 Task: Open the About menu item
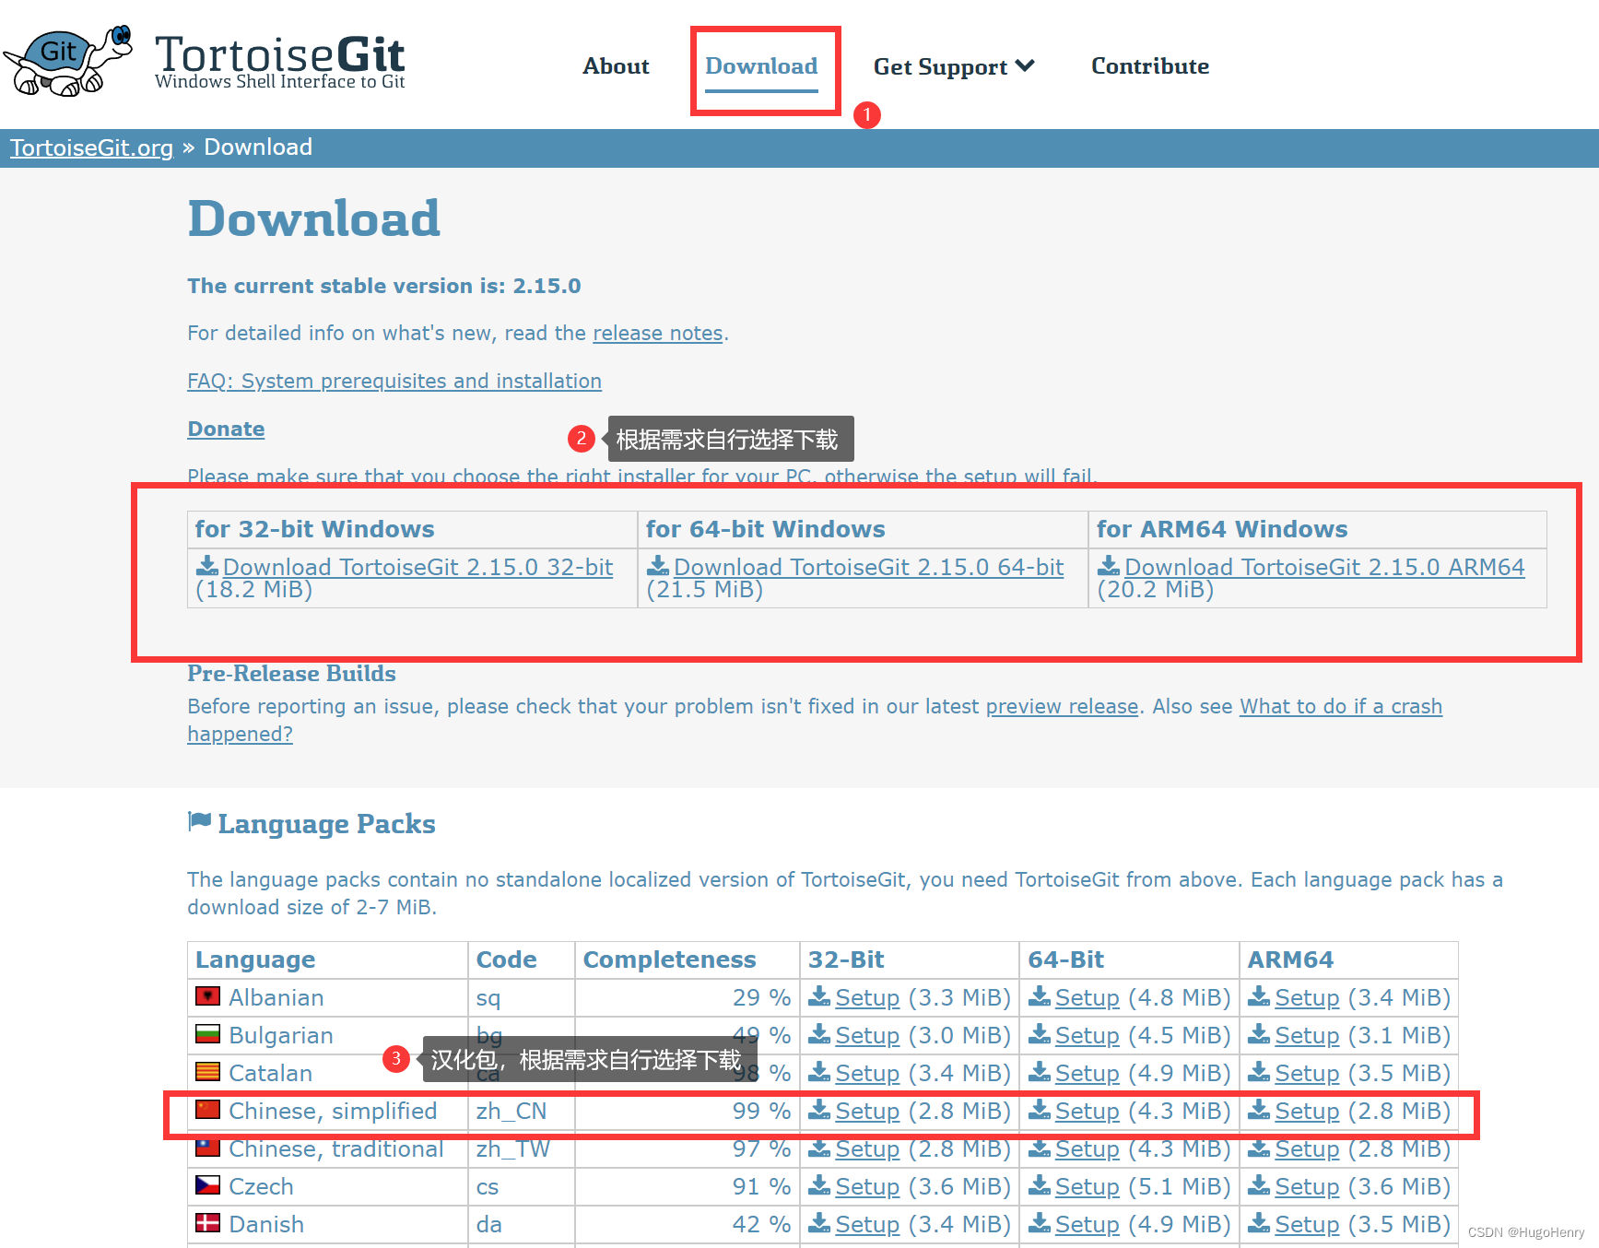click(x=616, y=66)
